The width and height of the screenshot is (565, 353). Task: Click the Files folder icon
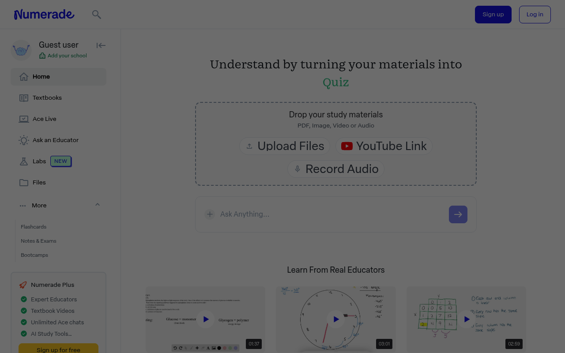point(24,183)
